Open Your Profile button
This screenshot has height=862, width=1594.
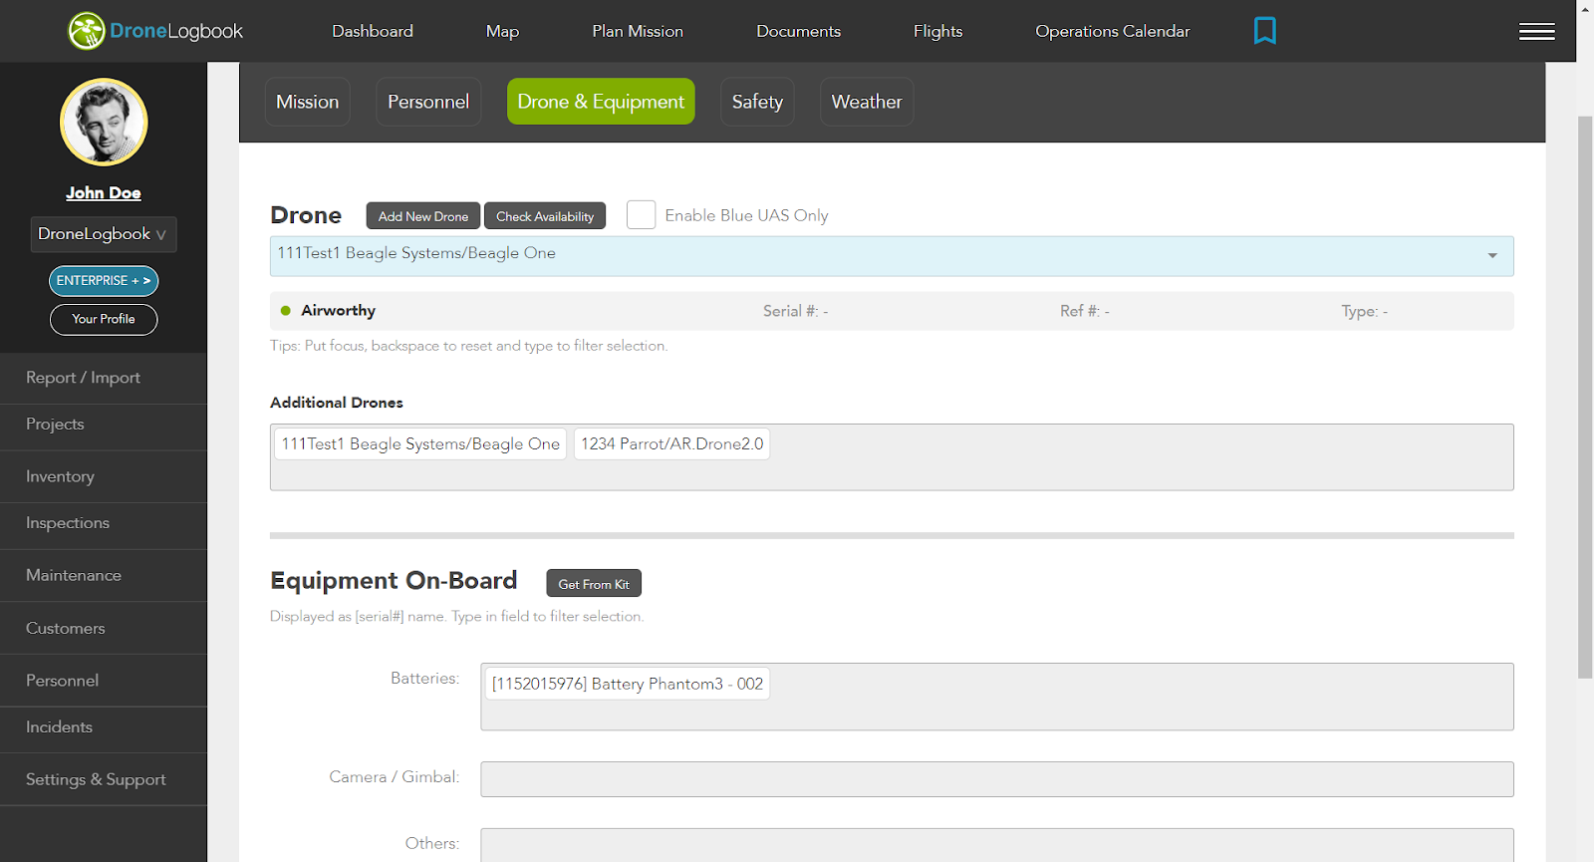click(x=104, y=319)
